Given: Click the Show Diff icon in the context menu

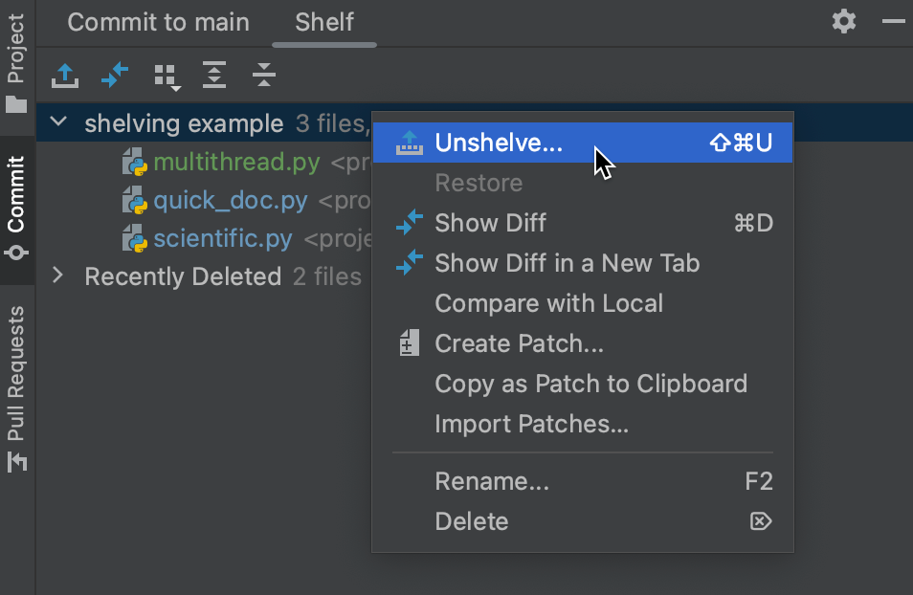Looking at the screenshot, I should pyautogui.click(x=409, y=223).
